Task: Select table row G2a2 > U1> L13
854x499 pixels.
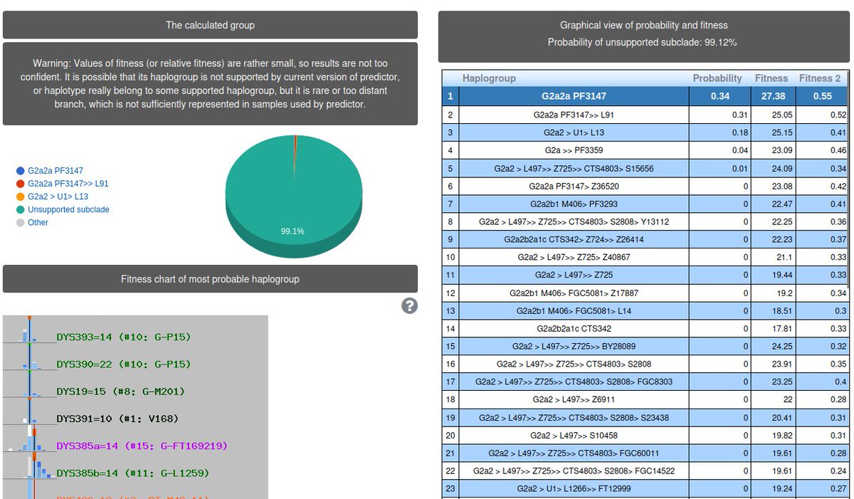Action: click(x=646, y=132)
